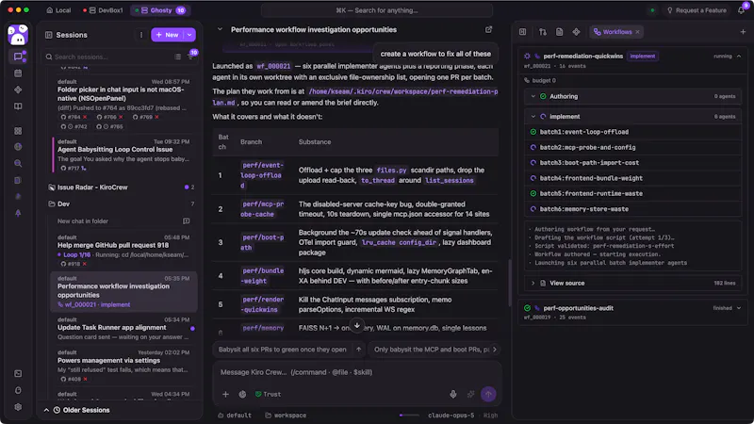Switch sessions list view mode icon

pyautogui.click(x=177, y=57)
